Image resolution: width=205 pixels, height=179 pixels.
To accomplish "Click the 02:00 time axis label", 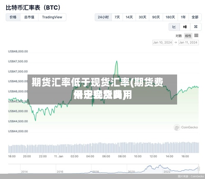I will click(x=75, y=156).
